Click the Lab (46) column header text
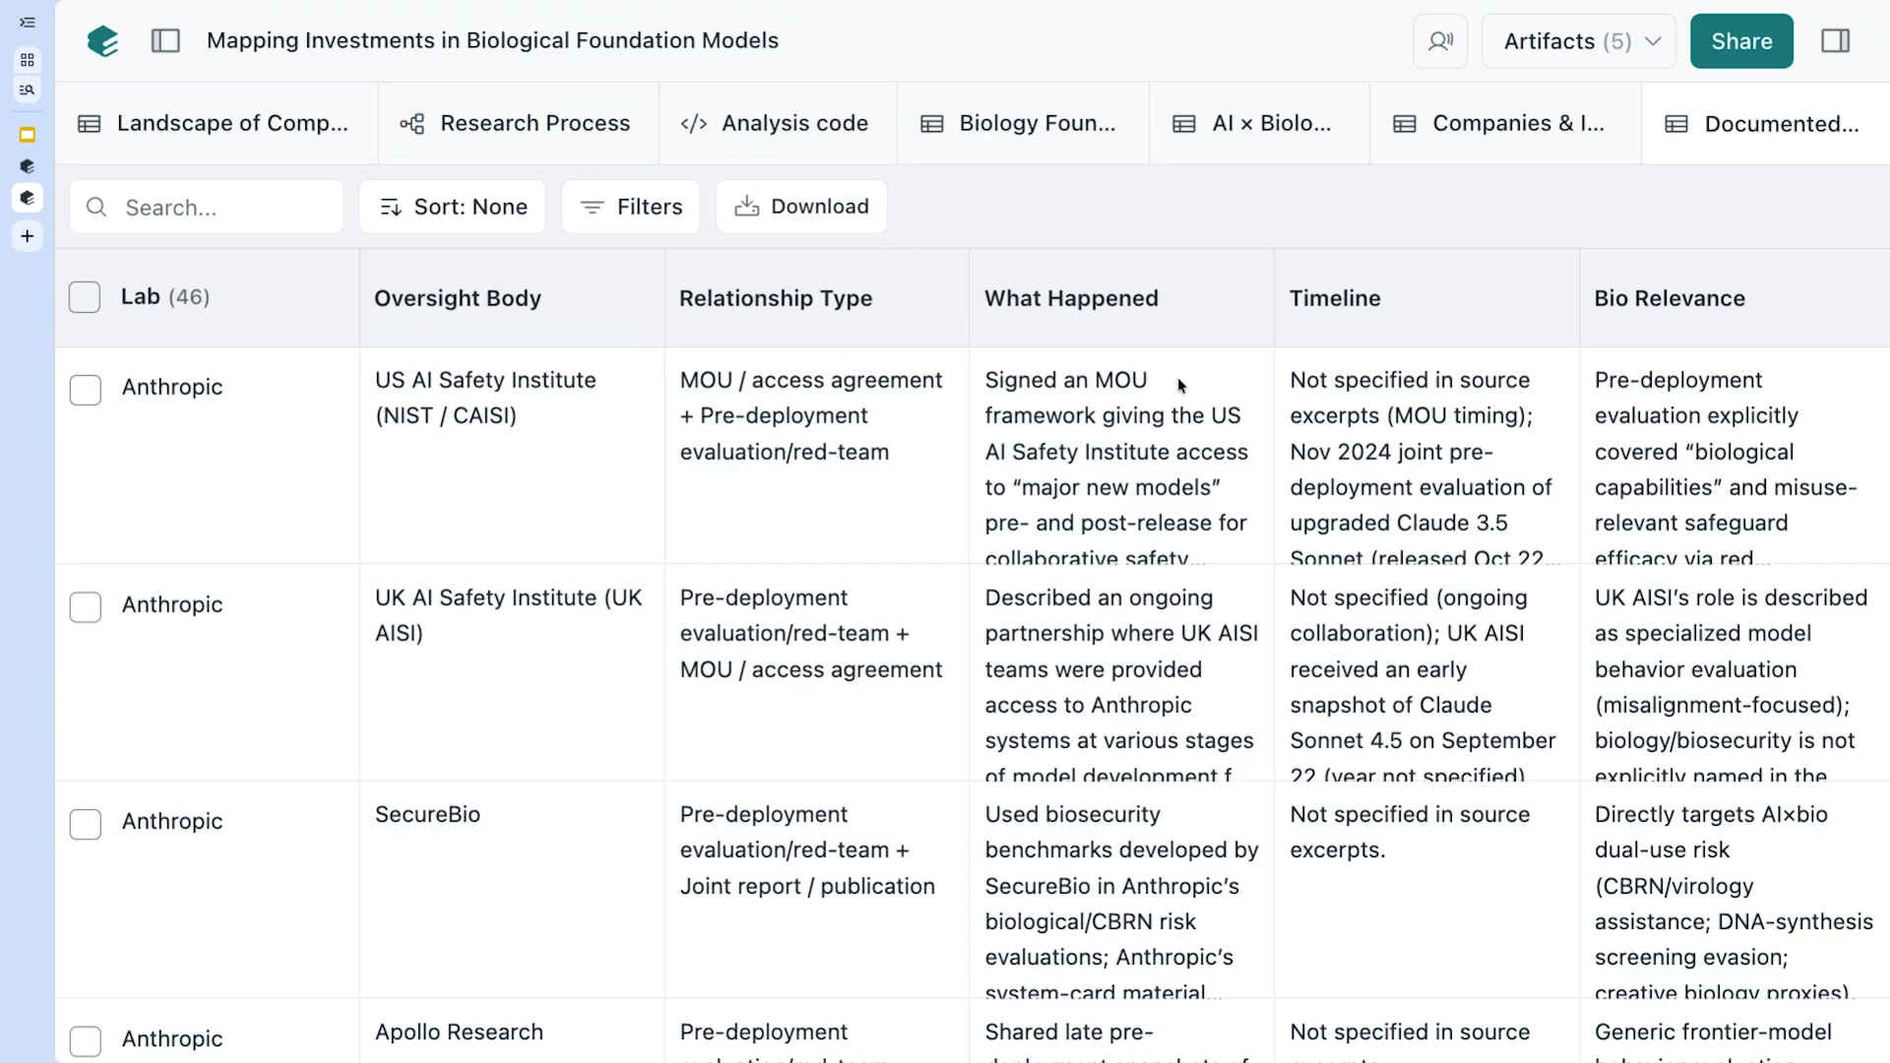 (x=165, y=297)
